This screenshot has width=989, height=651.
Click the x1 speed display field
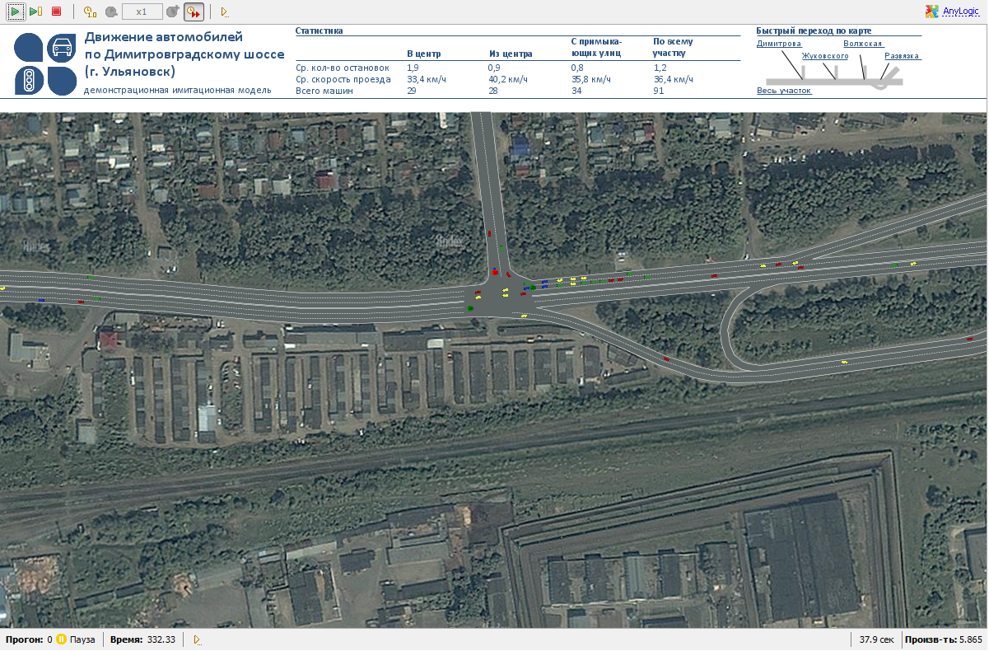(142, 12)
